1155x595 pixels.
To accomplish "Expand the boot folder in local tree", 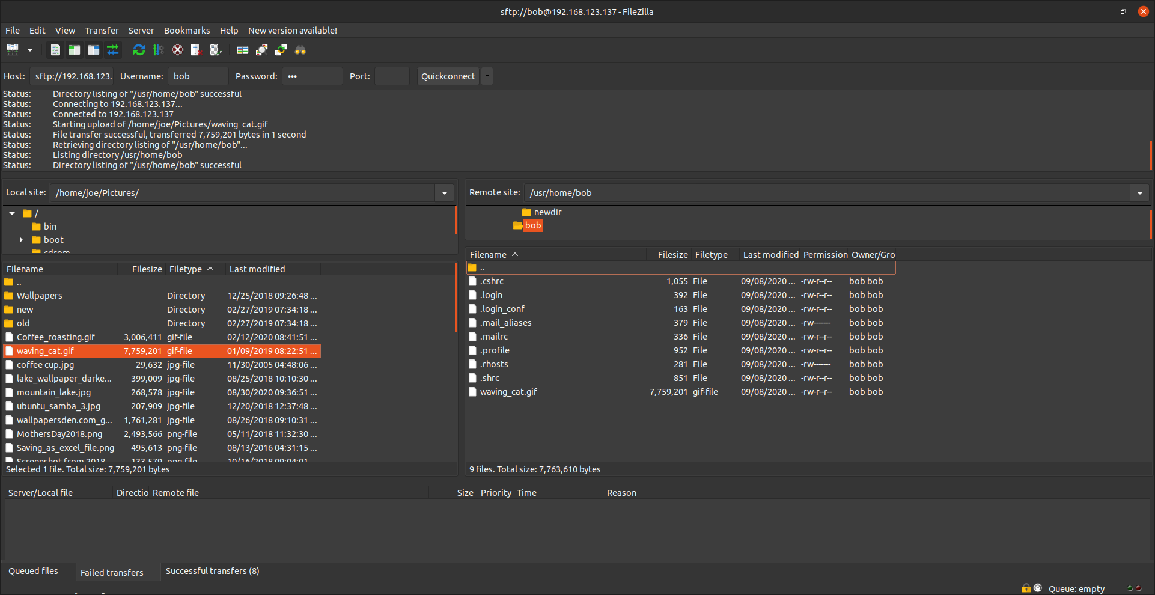I will 21,240.
